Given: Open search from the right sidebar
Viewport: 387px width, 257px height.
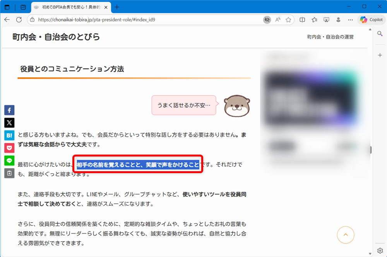Looking at the screenshot, I should 380,33.
